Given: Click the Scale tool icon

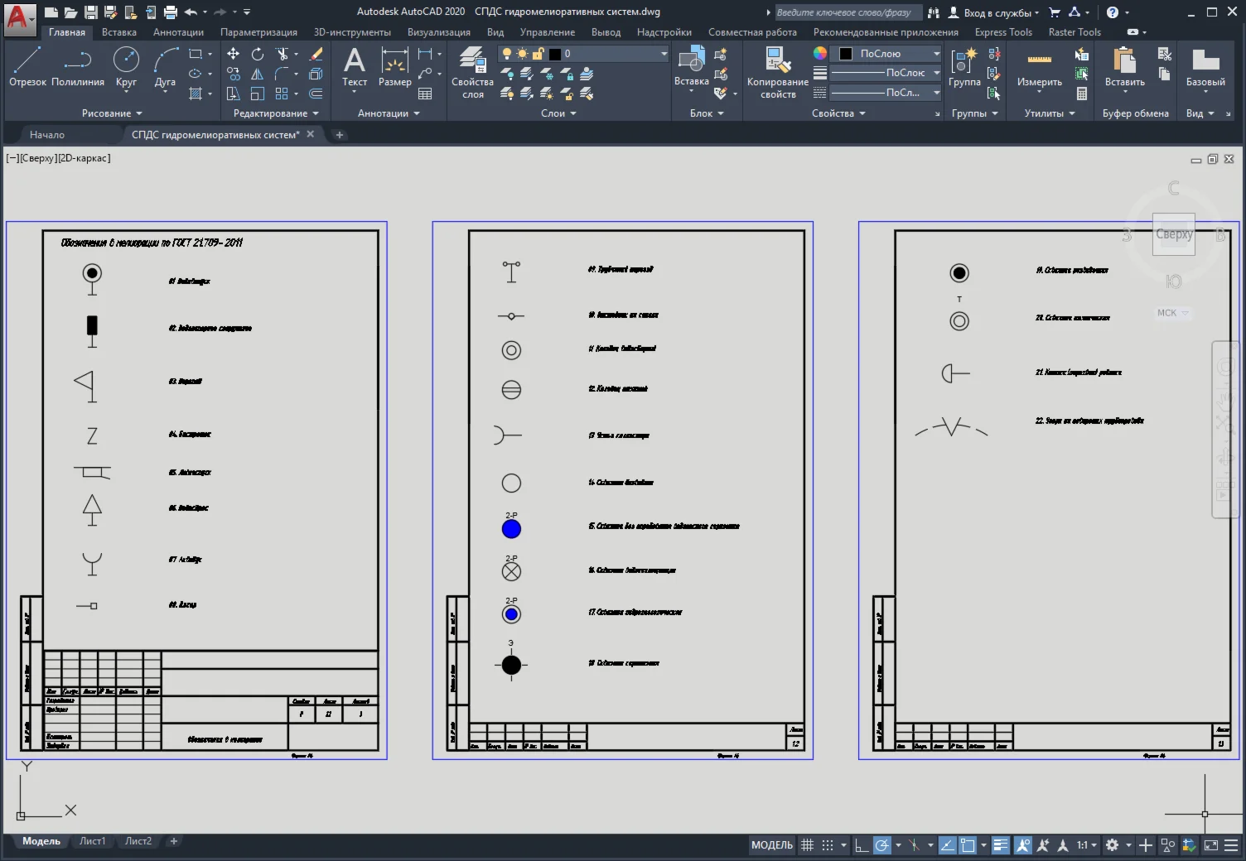Looking at the screenshot, I should click(258, 94).
